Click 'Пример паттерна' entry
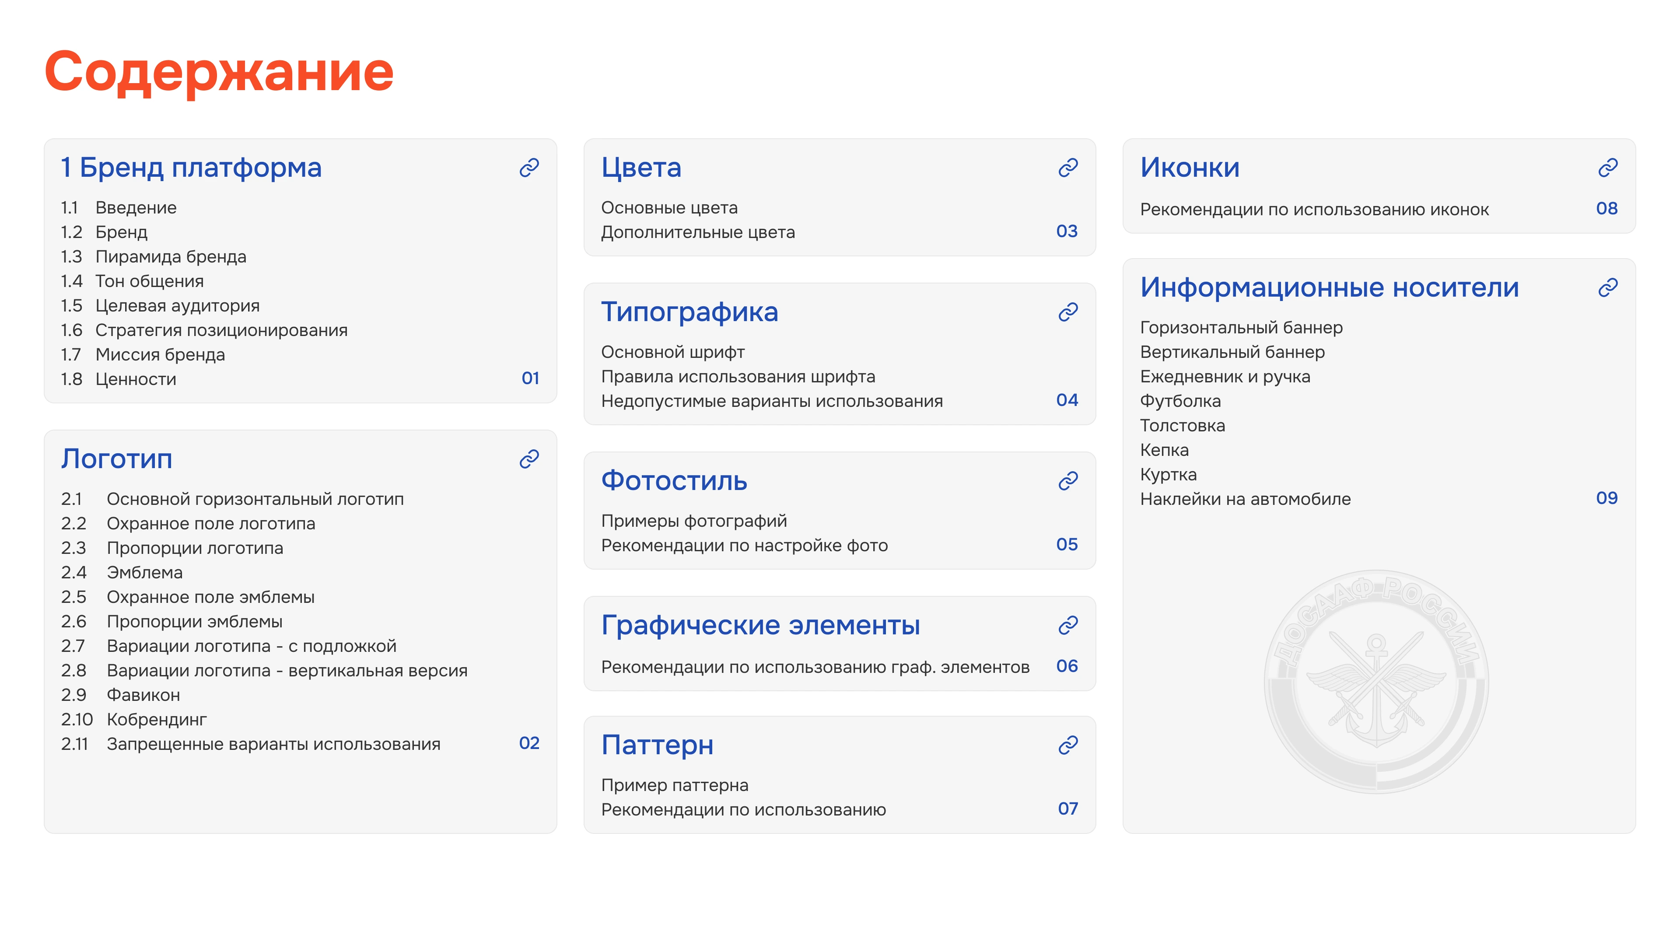 coord(674,786)
